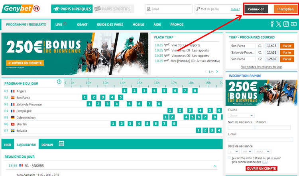Open the X (Twitter) social icon

pyautogui.click(x=279, y=24)
